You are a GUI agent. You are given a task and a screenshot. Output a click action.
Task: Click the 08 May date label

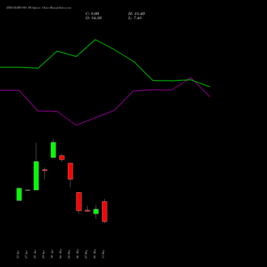[95, 254]
